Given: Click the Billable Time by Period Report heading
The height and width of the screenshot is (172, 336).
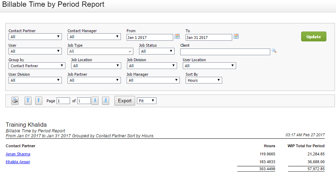Looking at the screenshot, I should [x=53, y=4].
